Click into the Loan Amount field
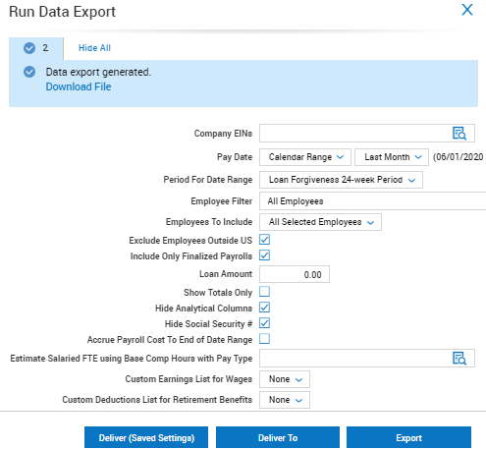The width and height of the screenshot is (486, 450). pos(295,274)
